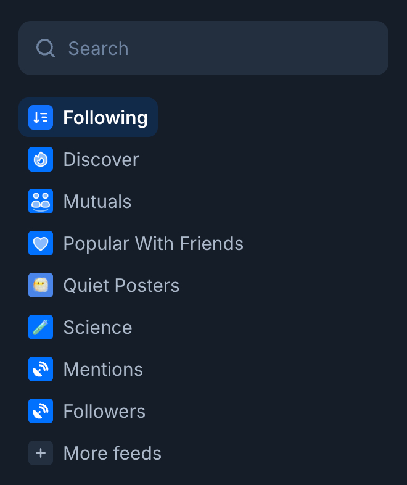Open the Science feed label
The height and width of the screenshot is (485, 407).
click(98, 327)
